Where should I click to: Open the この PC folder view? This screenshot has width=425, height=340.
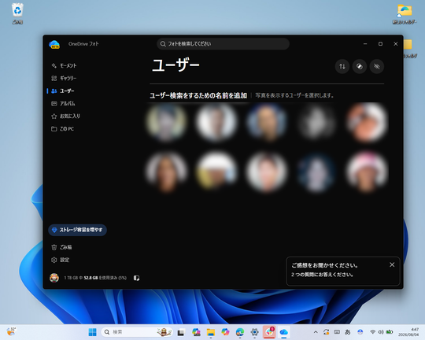click(x=63, y=129)
